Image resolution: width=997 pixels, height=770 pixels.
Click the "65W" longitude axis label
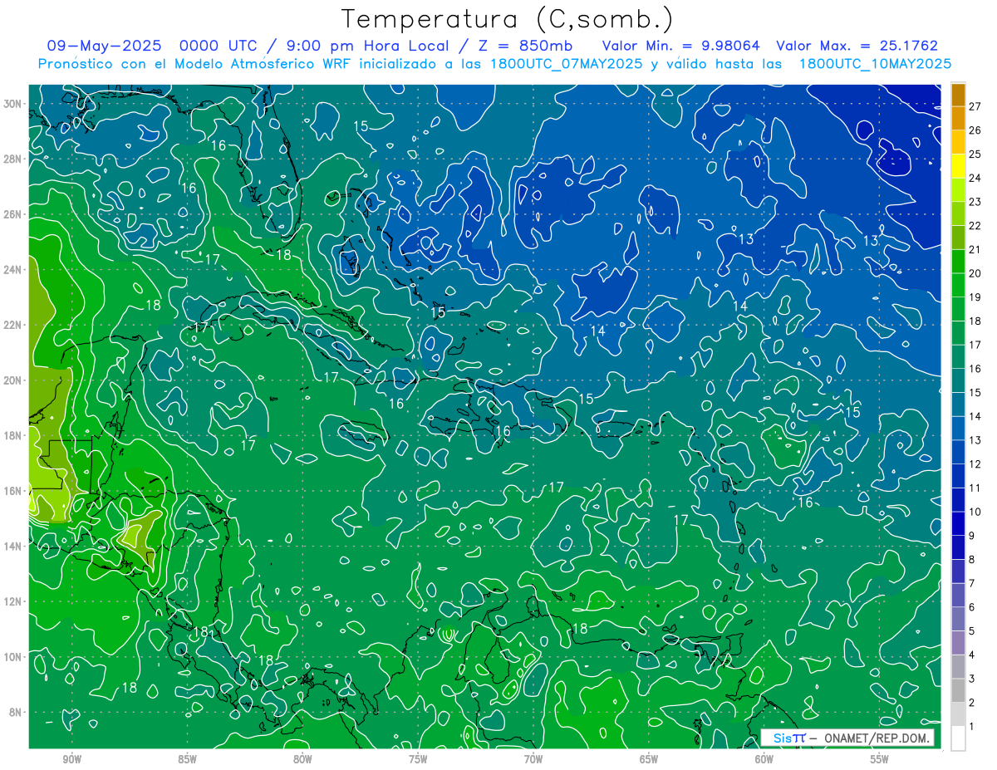coord(649,759)
